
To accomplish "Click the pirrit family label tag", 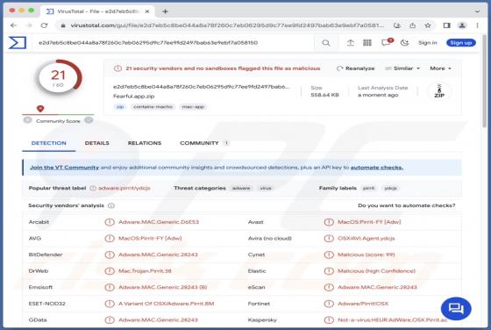I will [368, 188].
